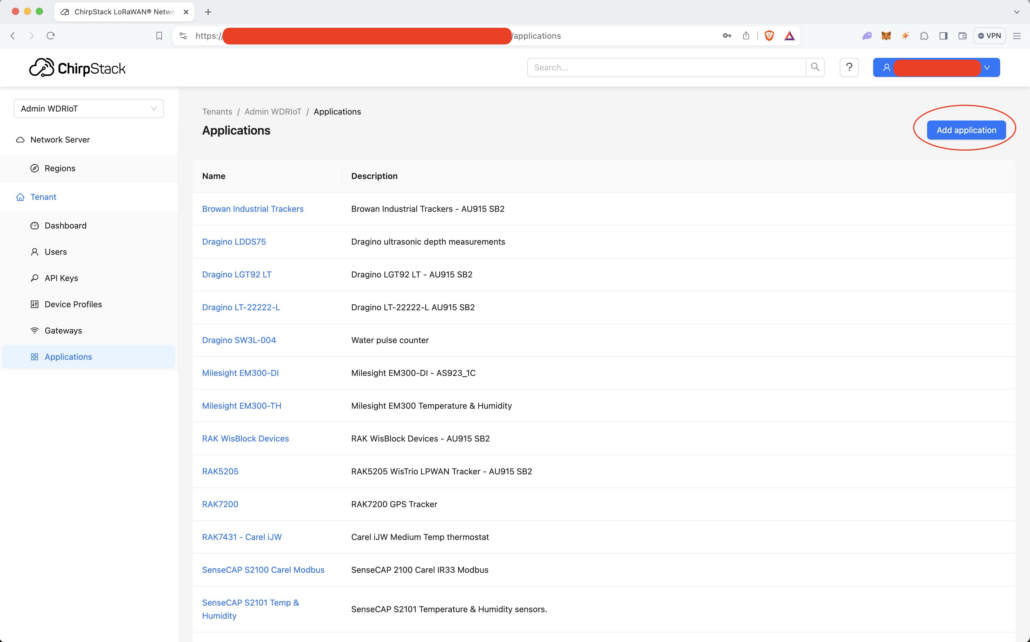Bookmark this page icon
This screenshot has height=642, width=1030.
159,36
